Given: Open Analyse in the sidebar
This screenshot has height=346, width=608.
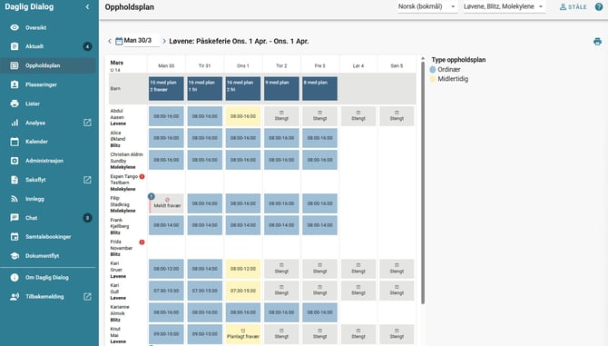Looking at the screenshot, I should point(48,123).
